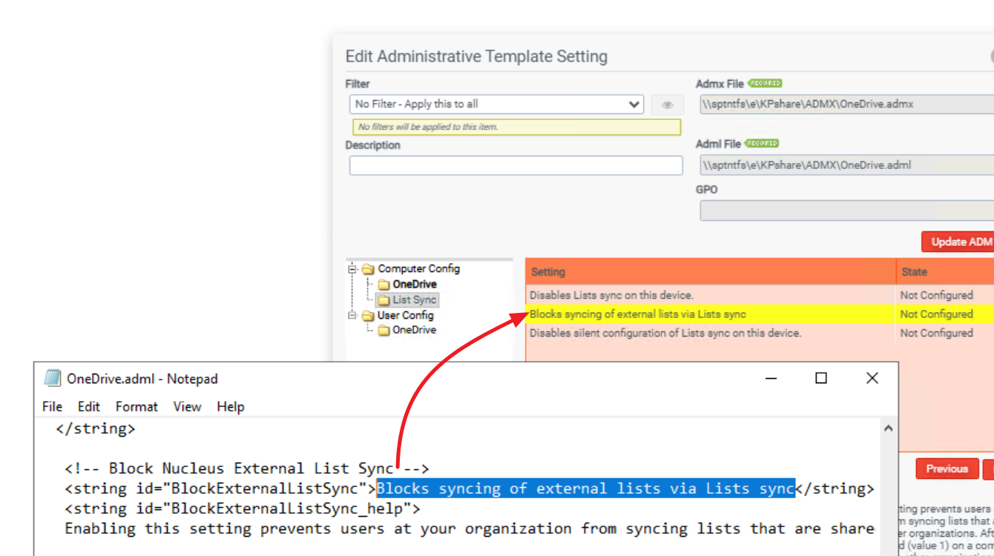Select OneDrive folder under Computer Config
The height and width of the screenshot is (556, 994).
(x=415, y=285)
